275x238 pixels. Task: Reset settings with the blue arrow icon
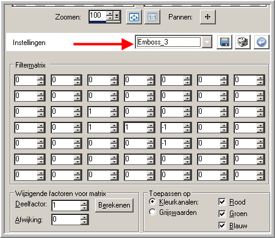(262, 42)
